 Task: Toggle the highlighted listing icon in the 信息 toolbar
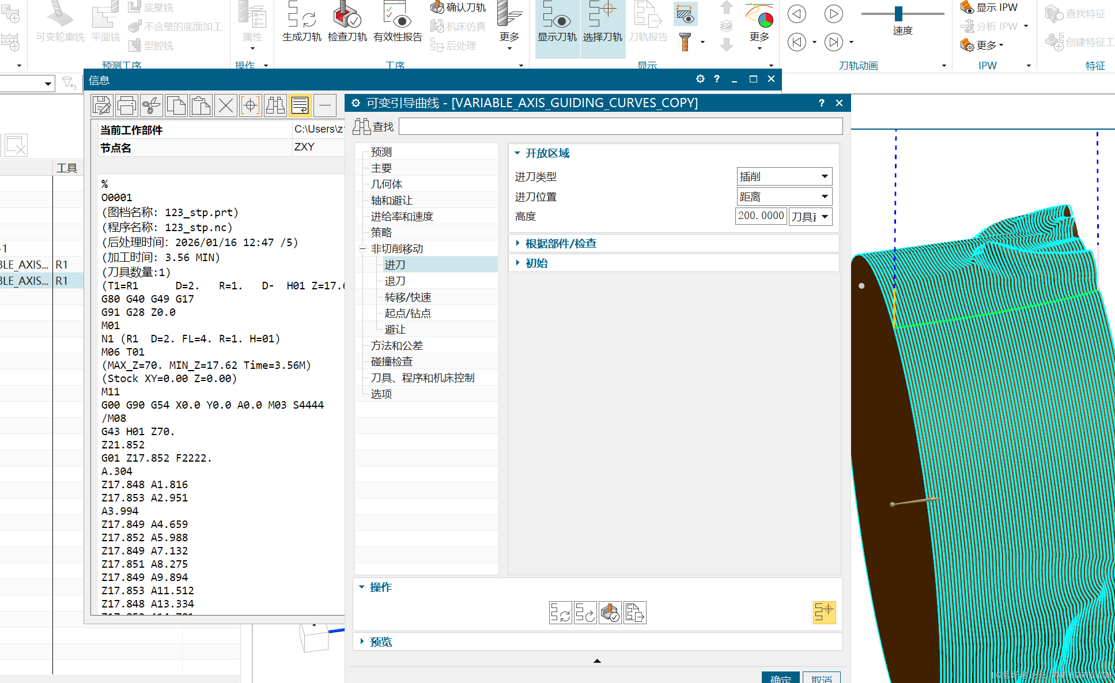[x=300, y=105]
